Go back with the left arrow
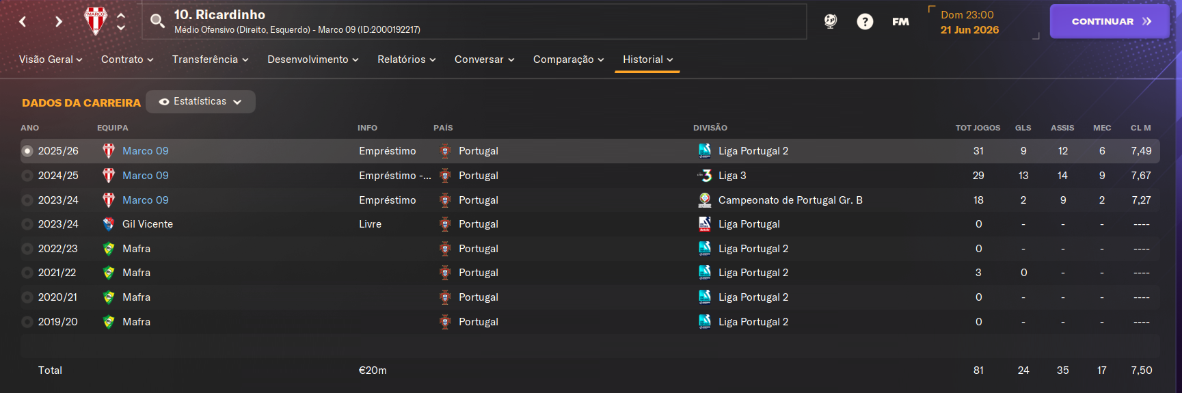Viewport: 1182px width, 393px height. (23, 22)
